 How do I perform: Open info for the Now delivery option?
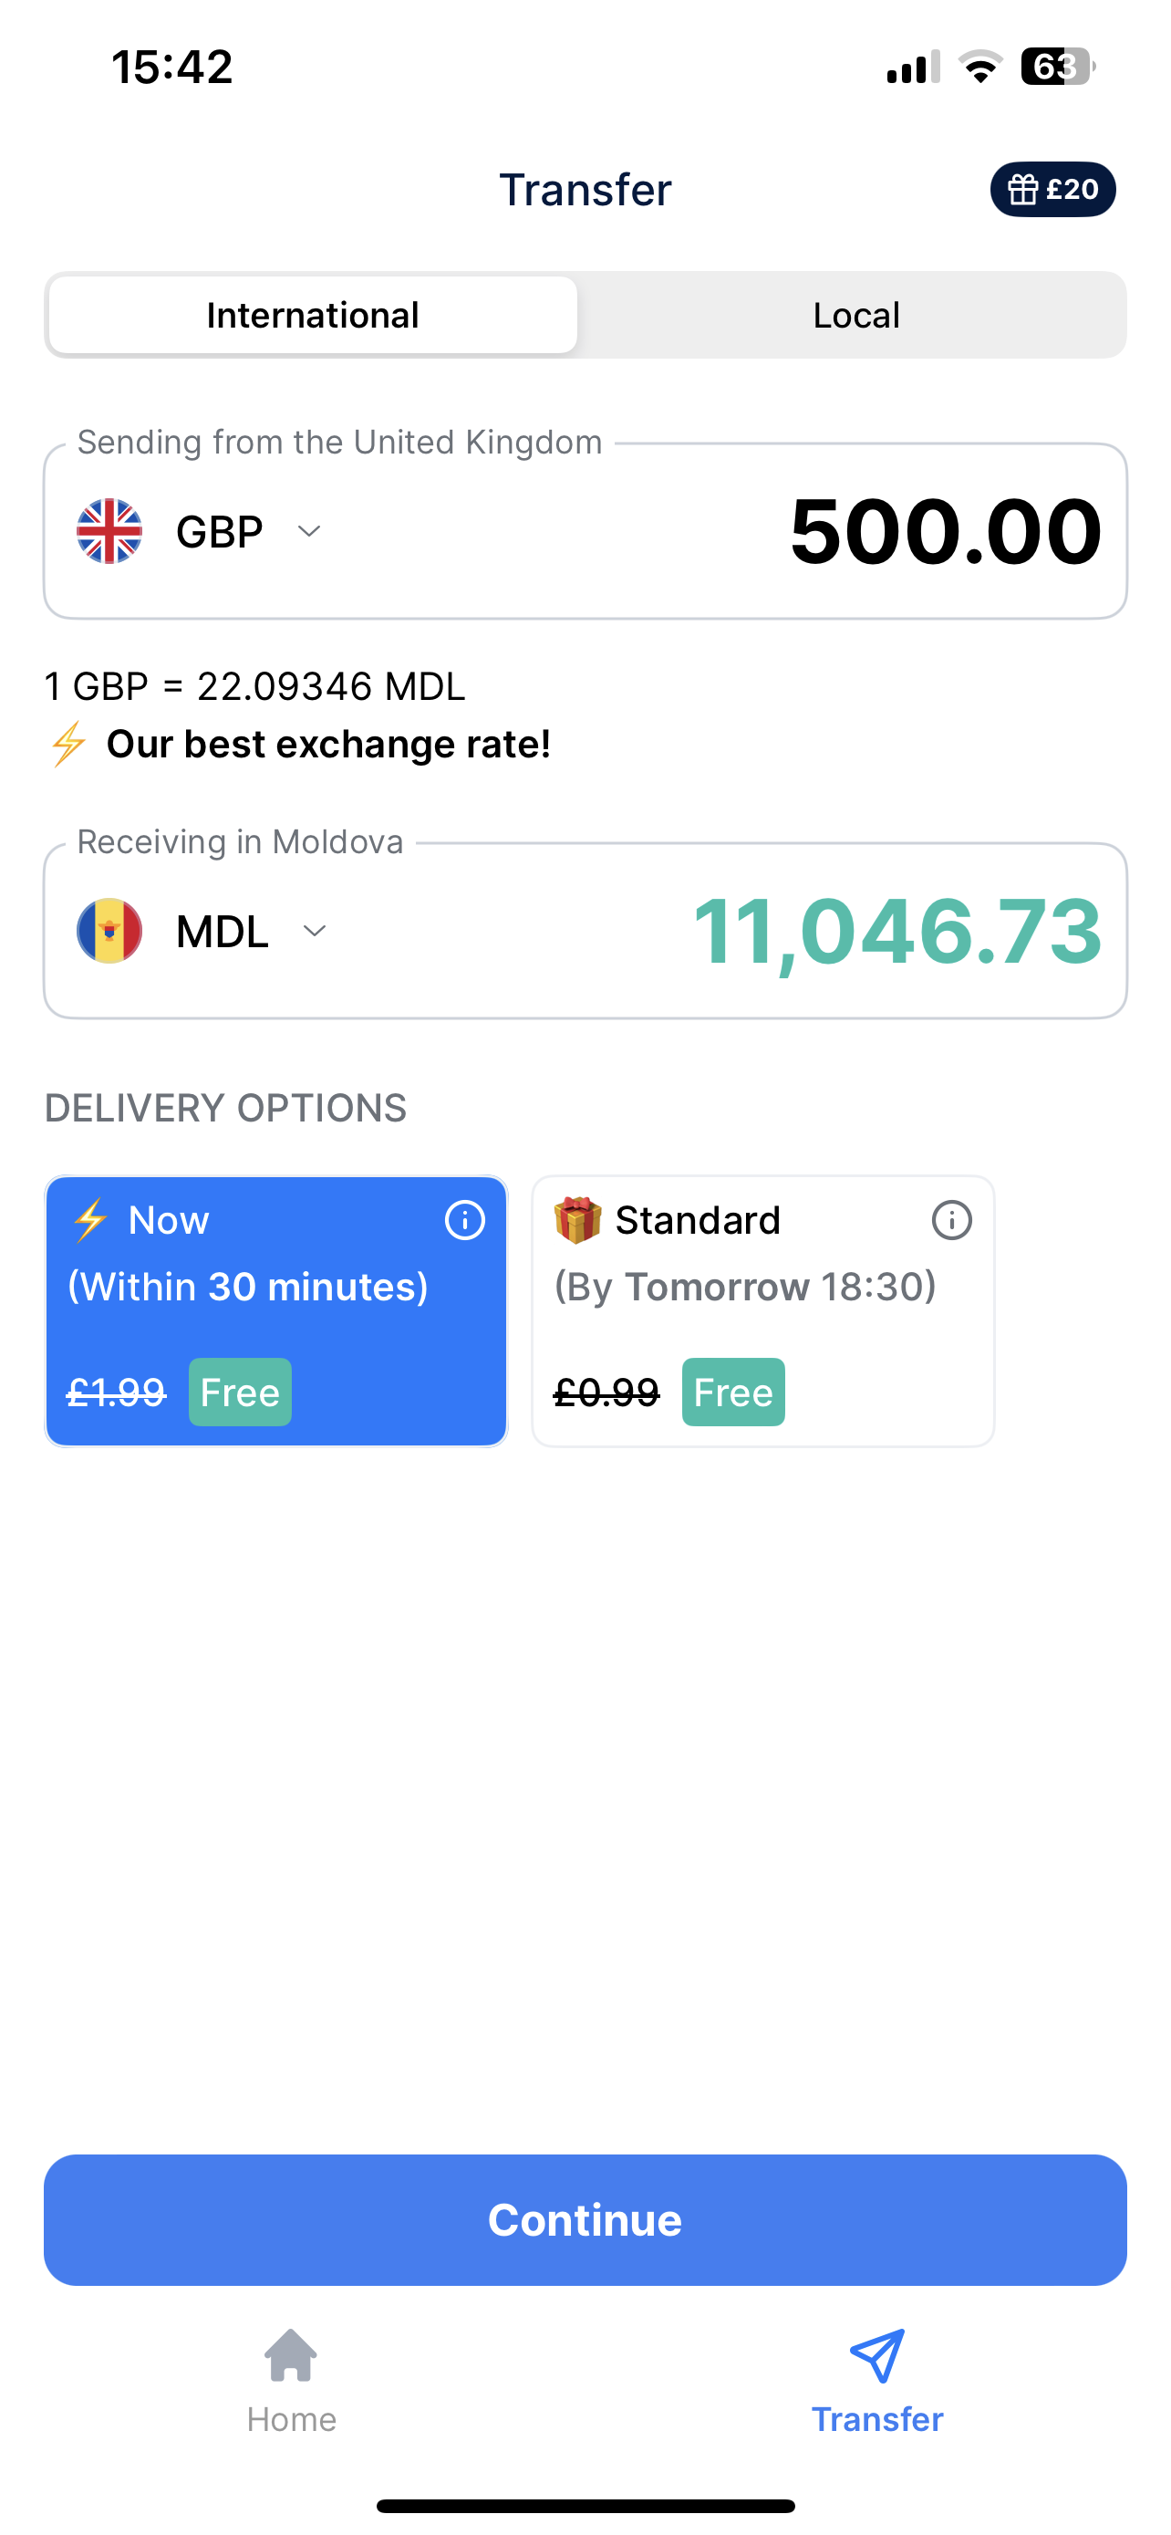[464, 1220]
